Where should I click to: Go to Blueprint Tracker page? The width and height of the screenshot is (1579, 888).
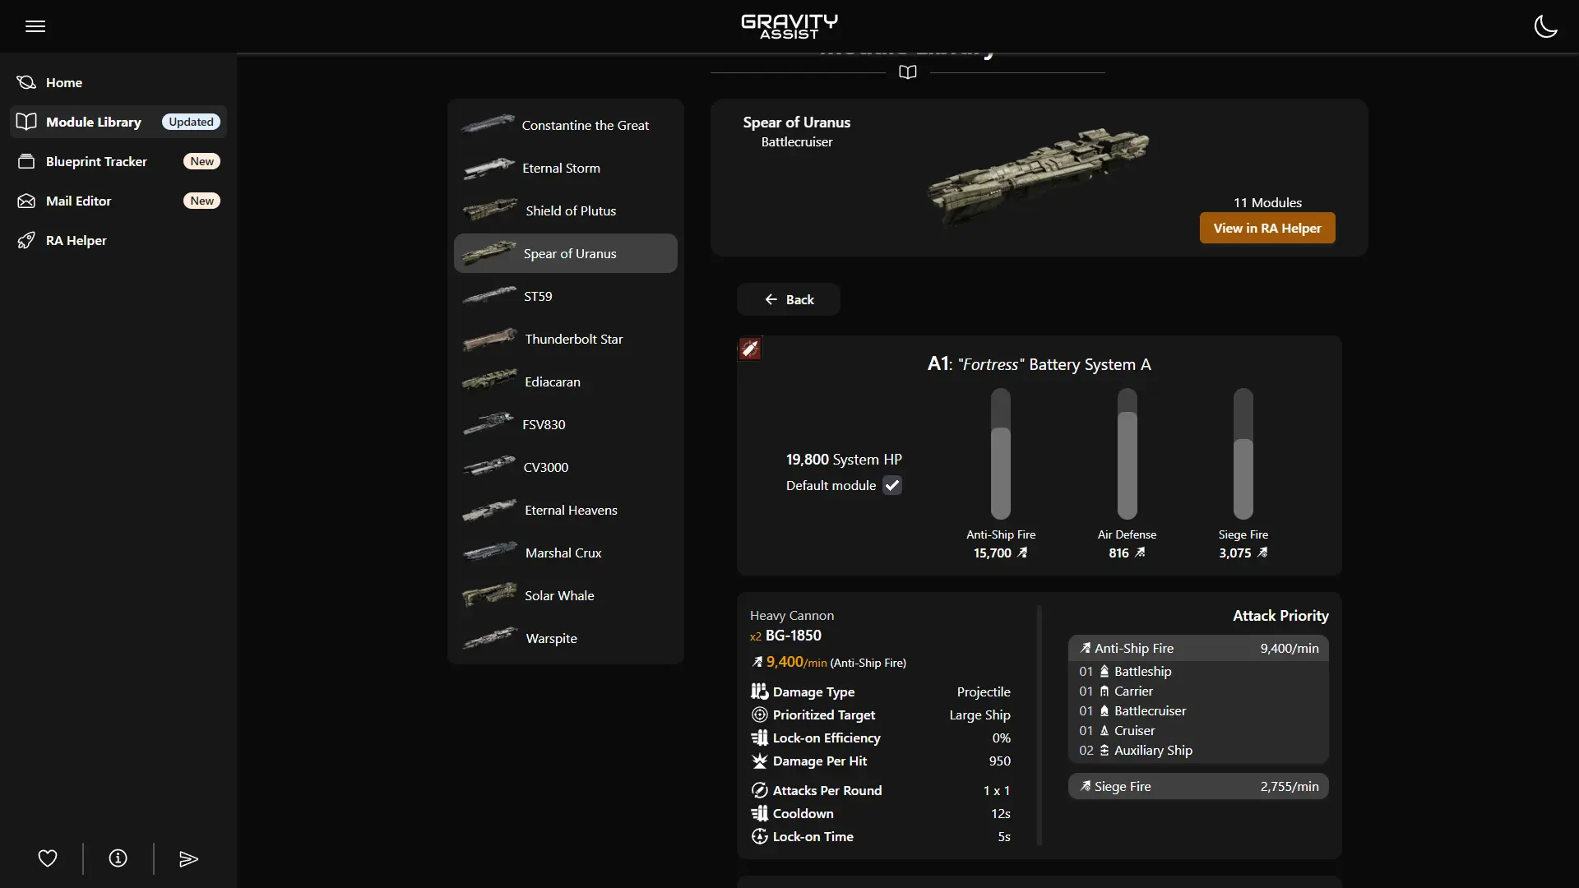[x=96, y=161]
